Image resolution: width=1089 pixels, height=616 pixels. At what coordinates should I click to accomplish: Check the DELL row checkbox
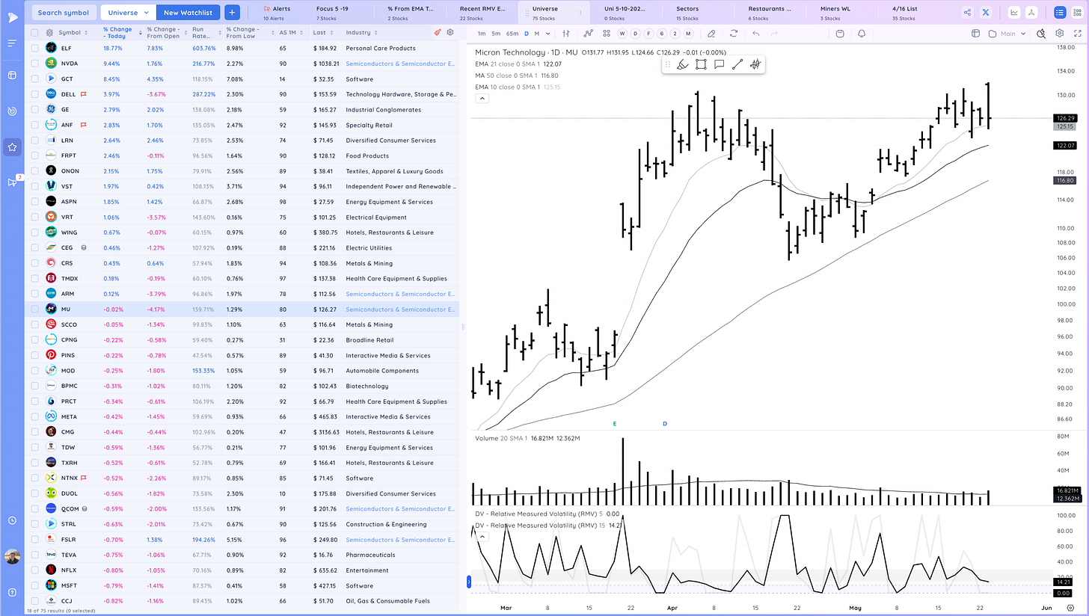[34, 94]
